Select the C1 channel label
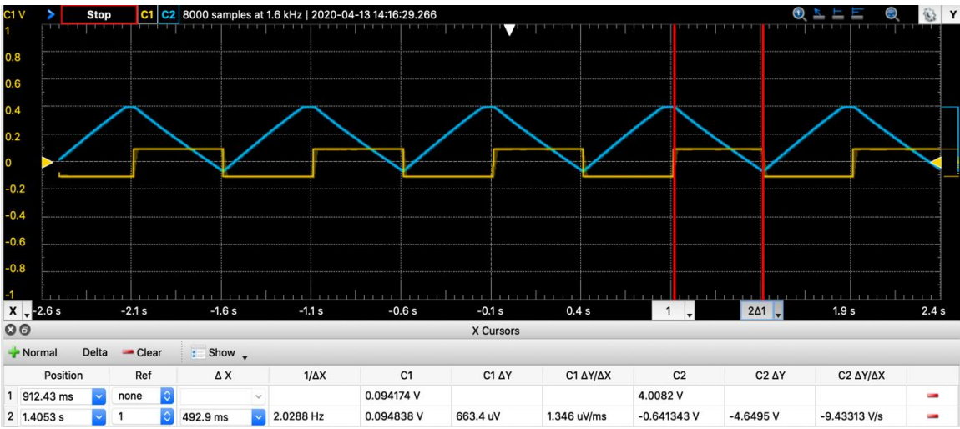The height and width of the screenshot is (429, 960). tap(147, 15)
